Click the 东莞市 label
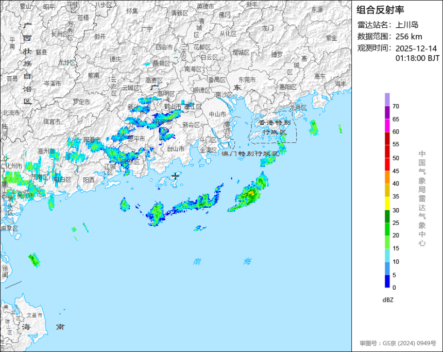Image resolution: width=443 pixels, height=352 pixels. coord(247,80)
